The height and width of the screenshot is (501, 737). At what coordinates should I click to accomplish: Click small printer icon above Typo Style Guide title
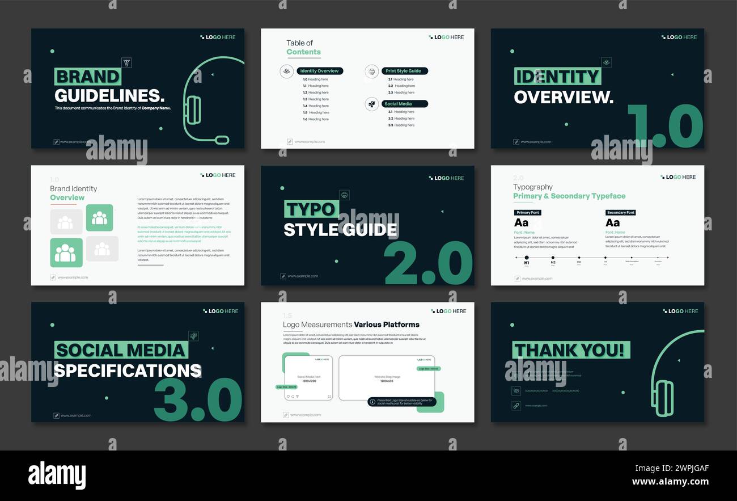344,195
